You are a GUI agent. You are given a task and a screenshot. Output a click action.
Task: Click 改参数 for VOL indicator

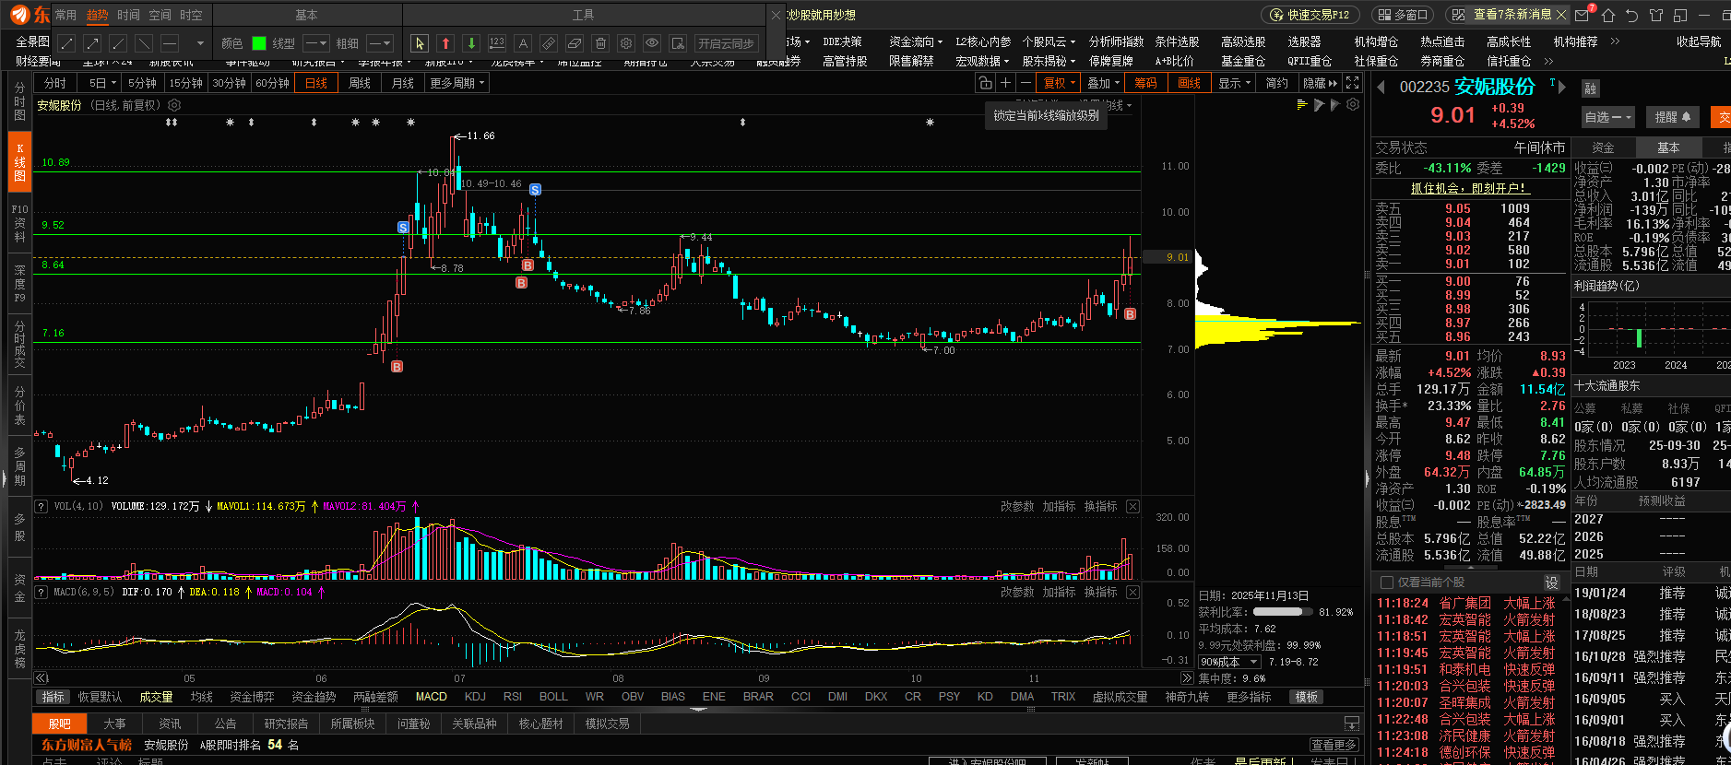1017,507
